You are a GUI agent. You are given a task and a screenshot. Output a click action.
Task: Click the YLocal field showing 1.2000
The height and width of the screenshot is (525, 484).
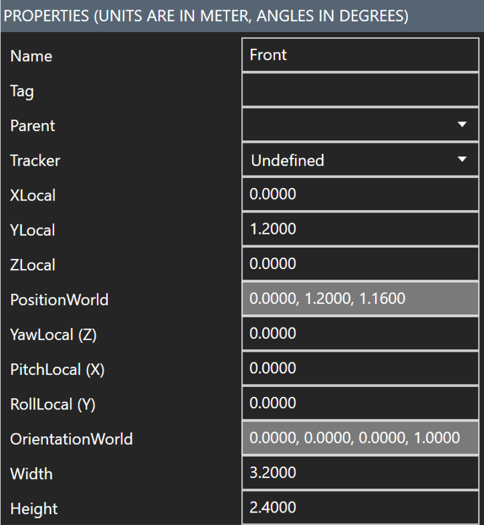pyautogui.click(x=360, y=229)
